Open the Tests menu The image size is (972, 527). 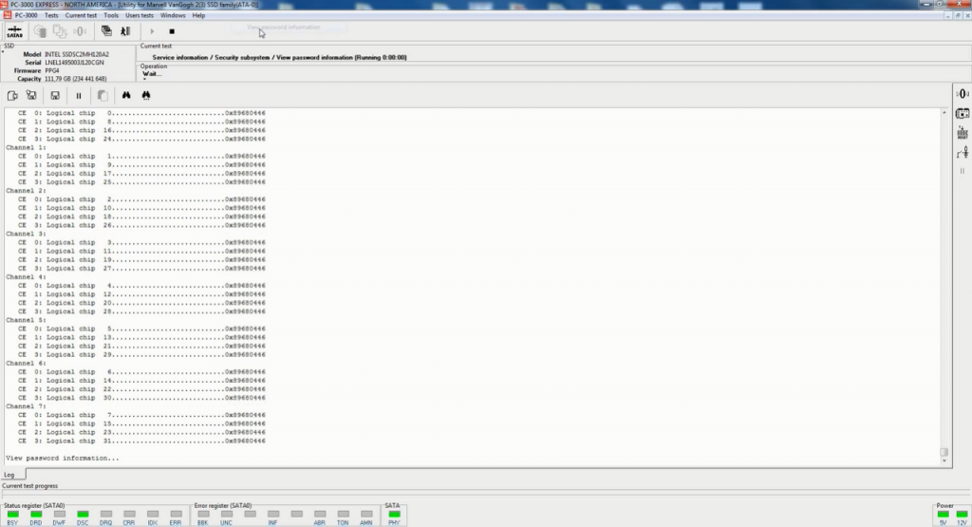point(51,15)
